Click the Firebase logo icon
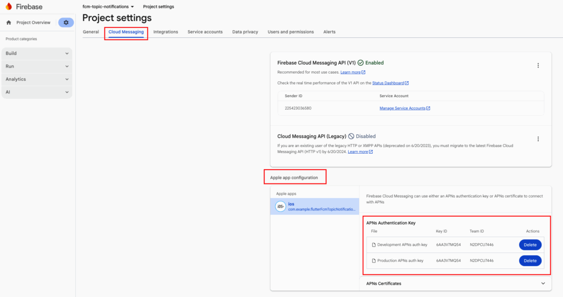563x297 pixels. tap(9, 7)
